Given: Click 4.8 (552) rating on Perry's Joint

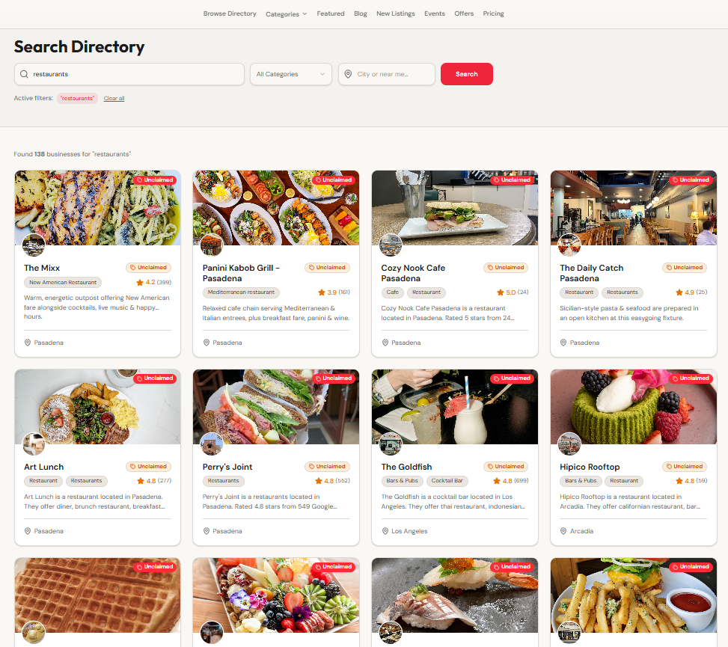Looking at the screenshot, I should pyautogui.click(x=332, y=481).
